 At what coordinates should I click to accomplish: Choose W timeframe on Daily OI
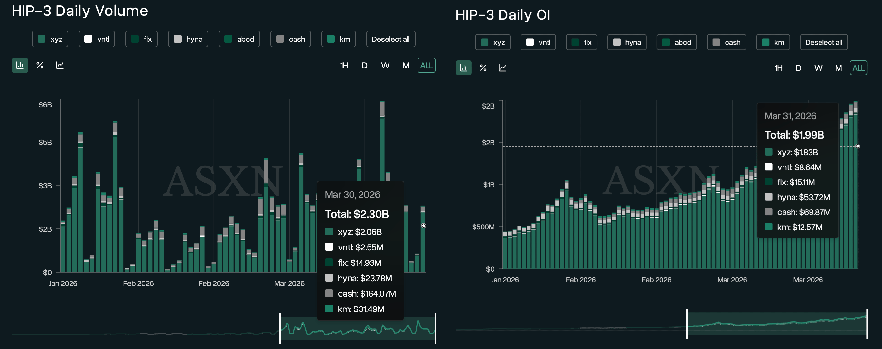click(818, 68)
